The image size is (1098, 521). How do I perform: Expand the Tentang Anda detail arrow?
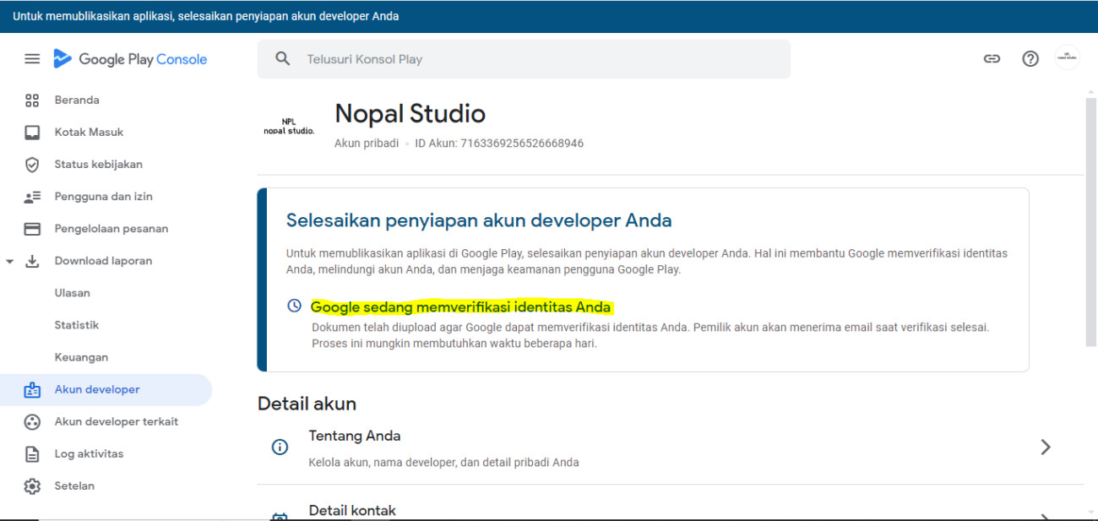(x=1046, y=447)
